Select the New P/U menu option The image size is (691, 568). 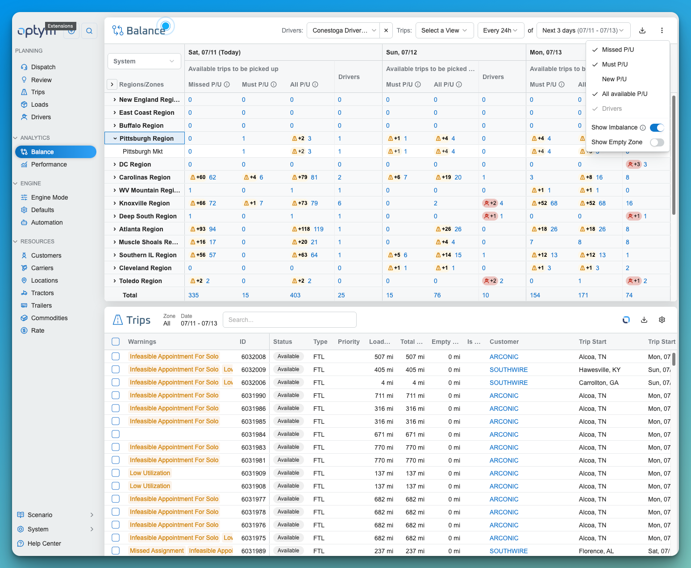pos(614,79)
